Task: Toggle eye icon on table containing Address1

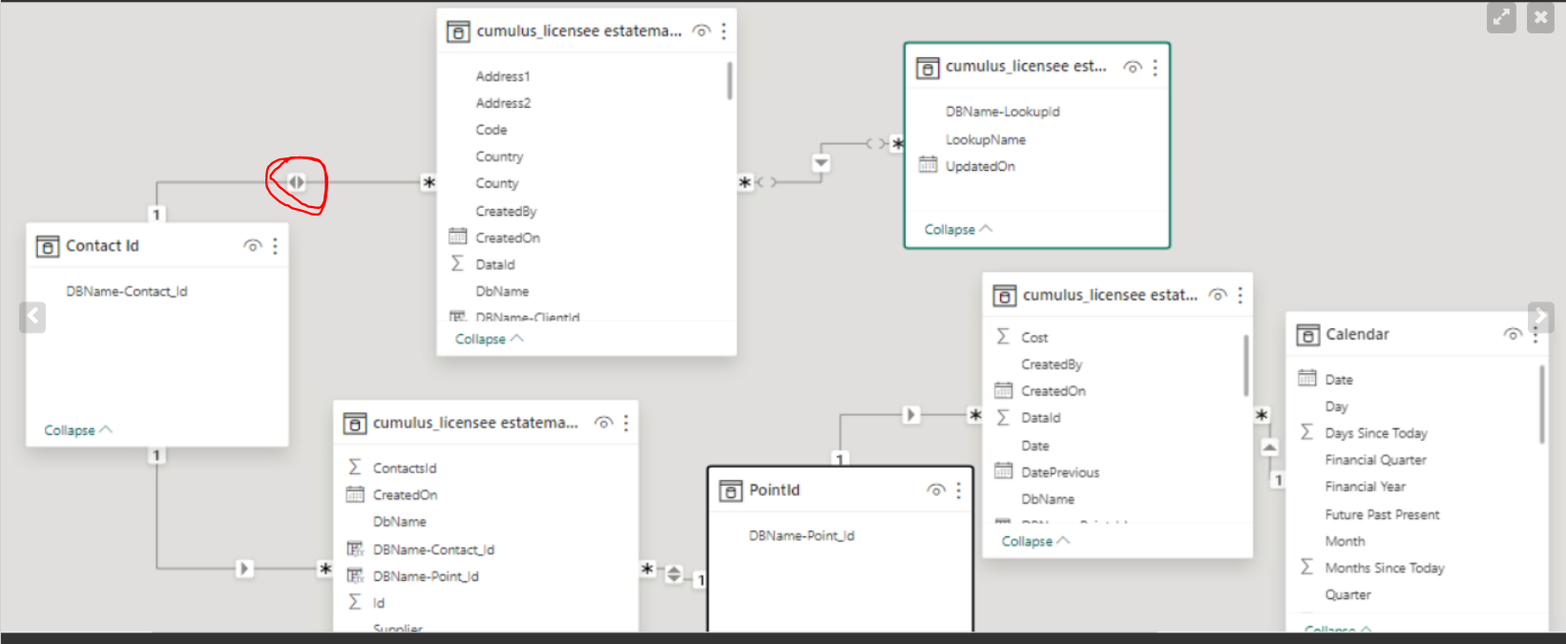Action: 701,31
